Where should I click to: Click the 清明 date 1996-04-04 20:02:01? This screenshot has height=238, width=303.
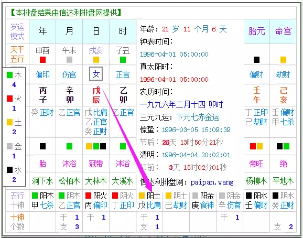point(197,155)
